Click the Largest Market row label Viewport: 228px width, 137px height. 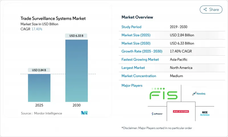(133, 68)
